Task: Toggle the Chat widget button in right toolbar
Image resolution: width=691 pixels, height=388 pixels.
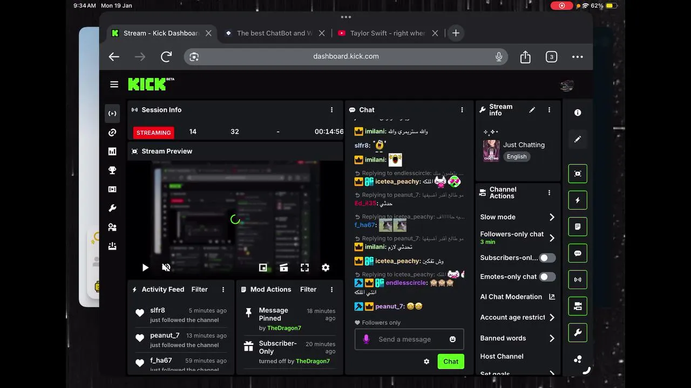Action: [578, 253]
